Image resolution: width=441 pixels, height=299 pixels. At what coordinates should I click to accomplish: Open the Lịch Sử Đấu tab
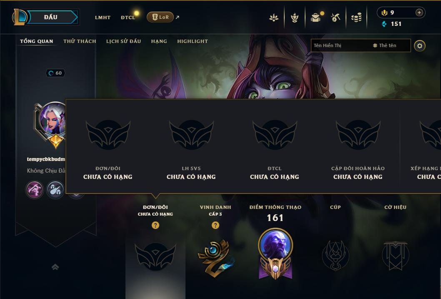(123, 41)
